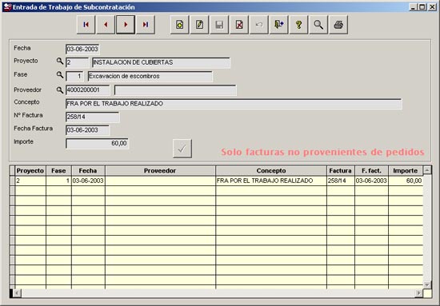The height and width of the screenshot is (306, 440).
Task: Click the Concepto column header
Action: [x=271, y=171]
